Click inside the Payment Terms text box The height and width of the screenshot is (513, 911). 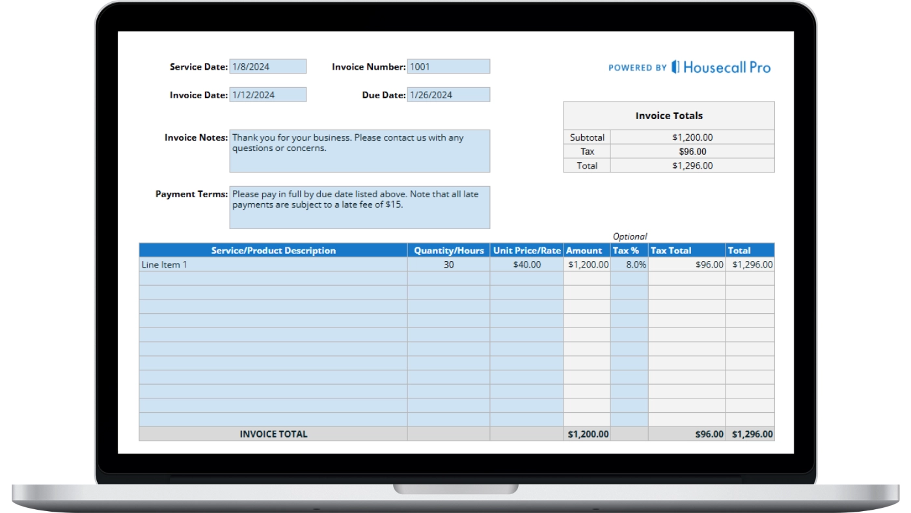(359, 207)
